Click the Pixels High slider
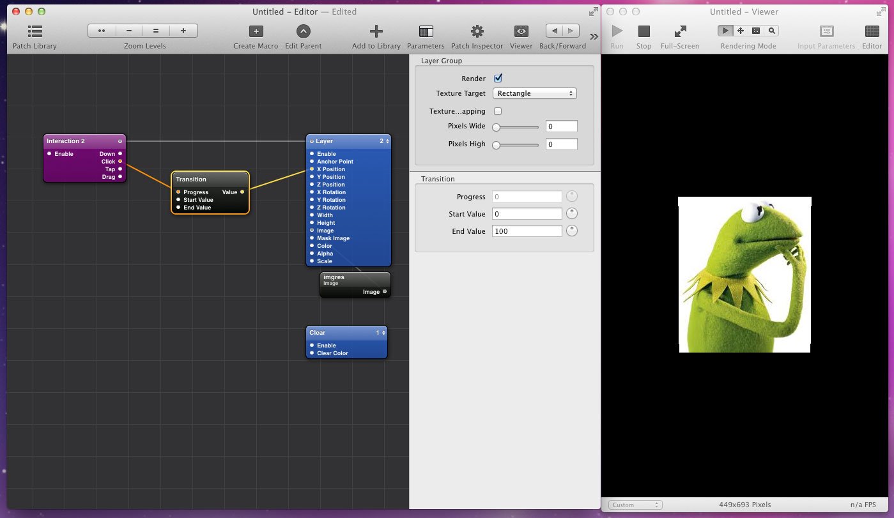Screen dimensions: 894x518 pos(516,144)
